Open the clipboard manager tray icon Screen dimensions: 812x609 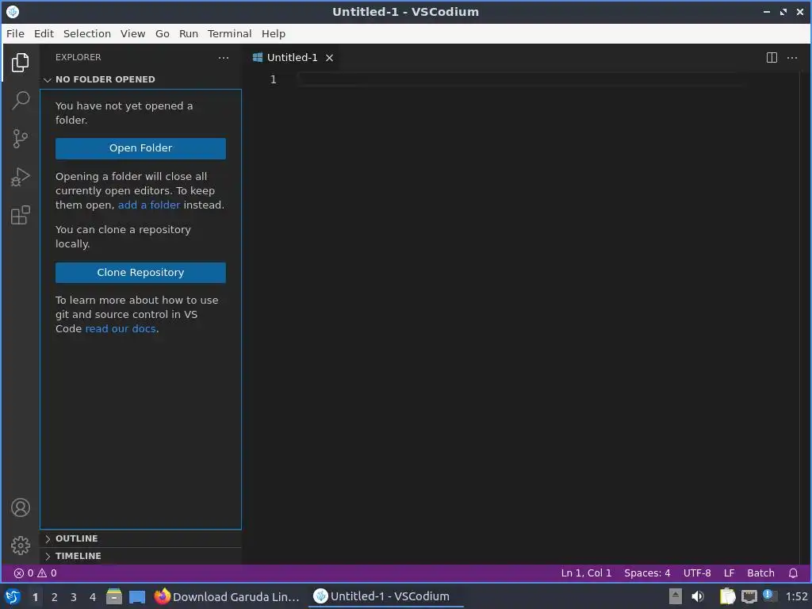(x=728, y=596)
